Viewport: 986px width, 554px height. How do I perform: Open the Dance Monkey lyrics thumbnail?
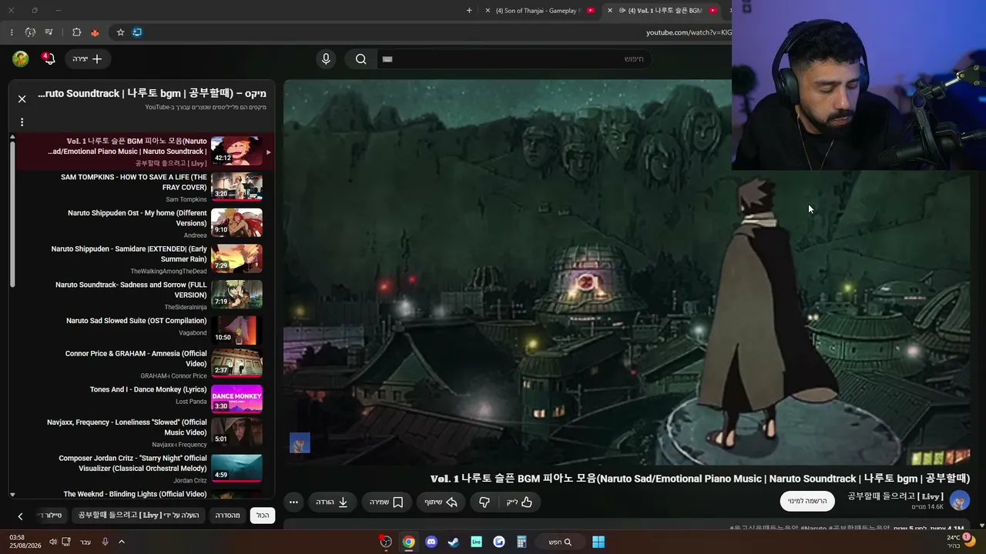click(x=236, y=399)
